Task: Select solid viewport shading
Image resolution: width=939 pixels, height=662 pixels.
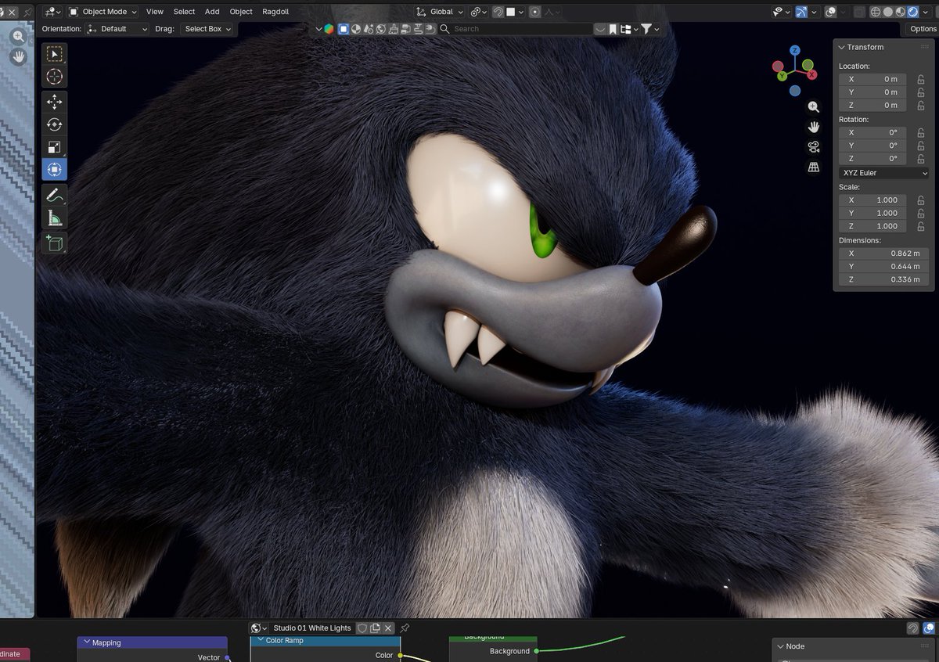Action: pos(887,12)
